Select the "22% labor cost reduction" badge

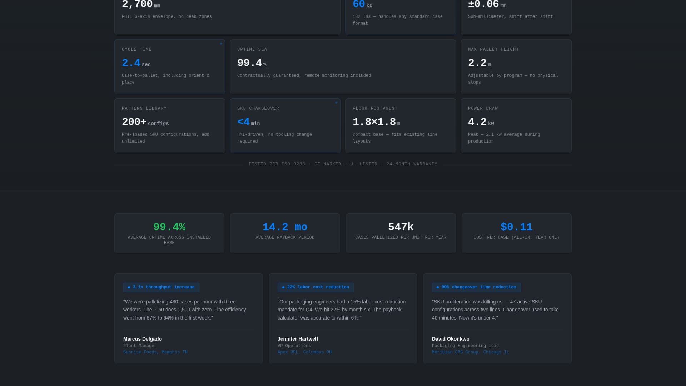316,287
